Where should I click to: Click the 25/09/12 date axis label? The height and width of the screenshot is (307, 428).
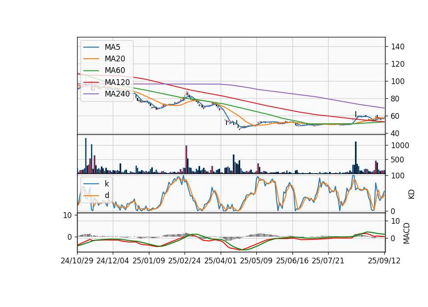pyautogui.click(x=384, y=261)
